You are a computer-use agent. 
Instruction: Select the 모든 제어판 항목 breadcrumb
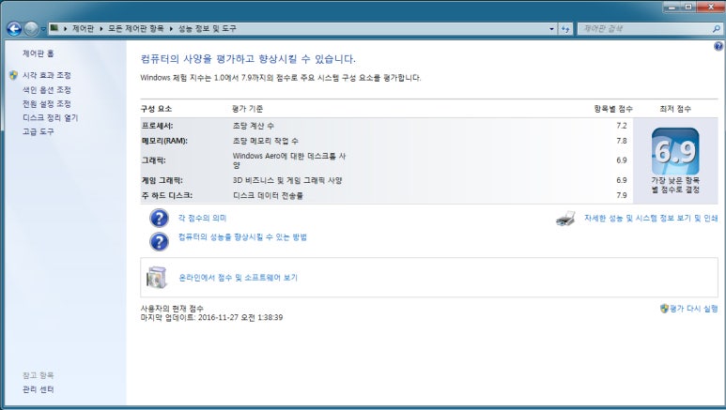point(135,29)
